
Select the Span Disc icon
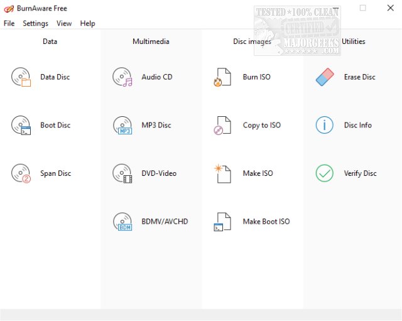[x=21, y=173]
